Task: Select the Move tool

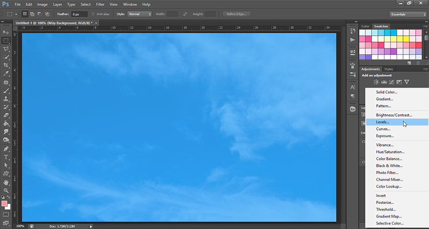Action: [x=6, y=32]
